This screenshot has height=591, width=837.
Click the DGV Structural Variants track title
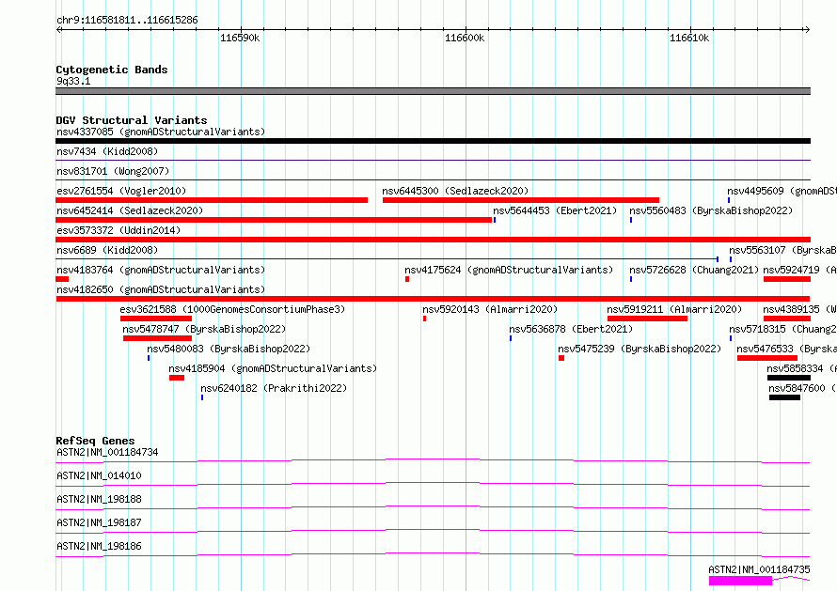click(x=132, y=120)
